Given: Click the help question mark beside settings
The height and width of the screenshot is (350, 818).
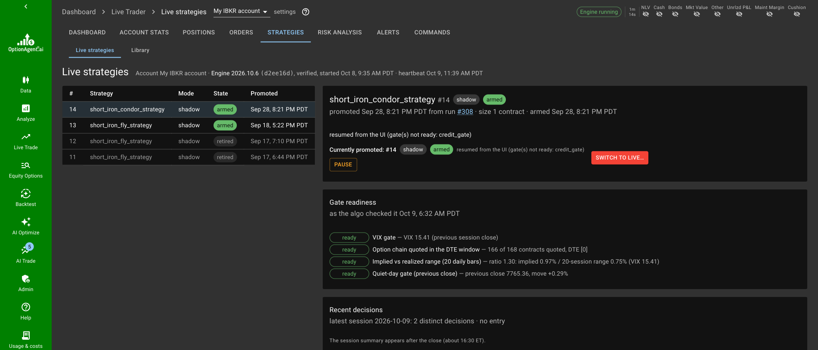Looking at the screenshot, I should (306, 12).
